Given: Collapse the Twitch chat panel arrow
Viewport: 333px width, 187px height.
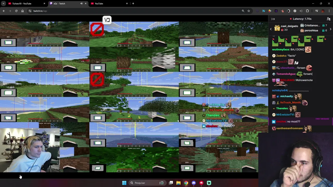Looking at the screenshot, I should tap(273, 19).
